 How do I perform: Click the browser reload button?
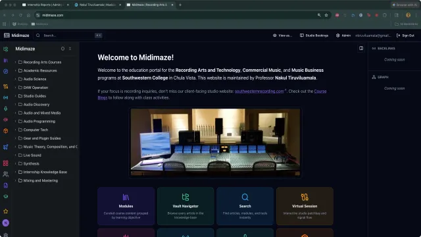[20, 15]
